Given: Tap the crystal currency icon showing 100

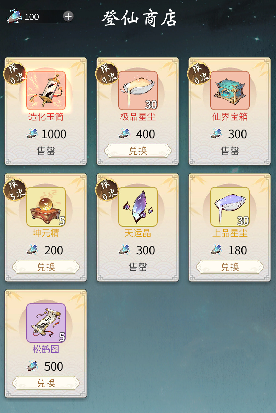Looking at the screenshot, I should [x=15, y=16].
